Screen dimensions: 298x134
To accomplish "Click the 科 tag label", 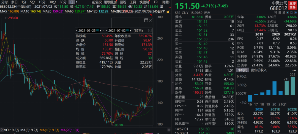I will pyautogui.click(x=276, y=13).
